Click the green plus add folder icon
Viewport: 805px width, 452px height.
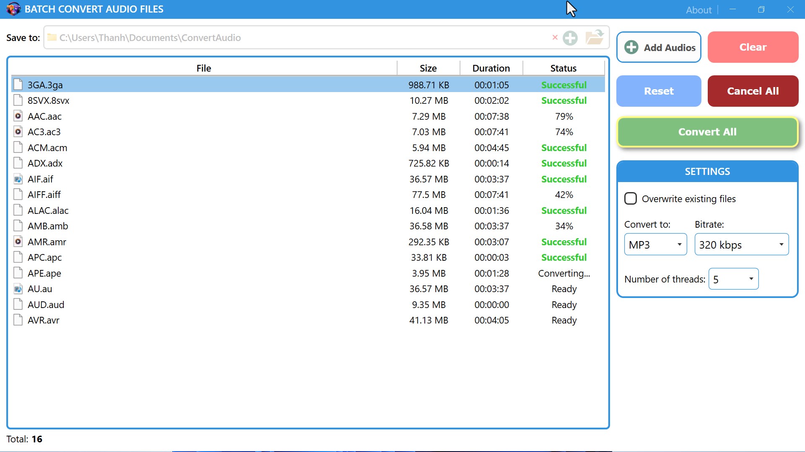point(570,38)
